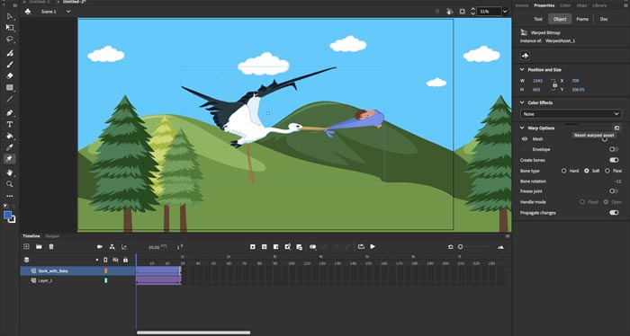Select Hard bone type
630x336 pixels.
coord(563,171)
